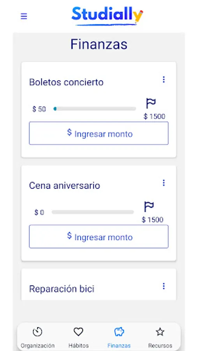Screen dimensions: 197x351
Task: Open the hamburger menu icon
Action: pos(24,16)
